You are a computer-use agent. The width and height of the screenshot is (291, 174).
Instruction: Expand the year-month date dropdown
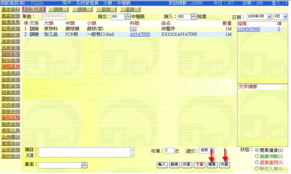coord(269,17)
